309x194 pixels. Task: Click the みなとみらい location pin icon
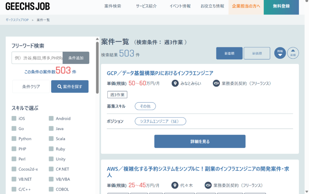pyautogui.click(x=175, y=83)
